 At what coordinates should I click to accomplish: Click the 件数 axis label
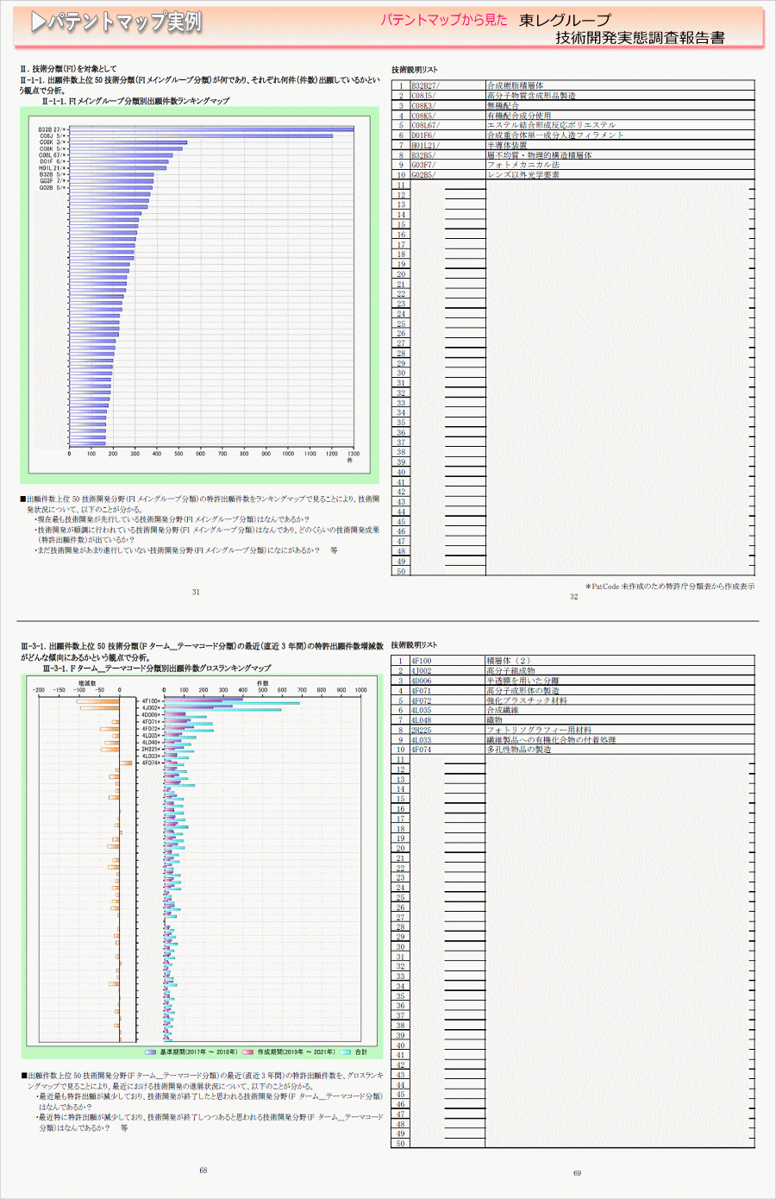[x=263, y=683]
